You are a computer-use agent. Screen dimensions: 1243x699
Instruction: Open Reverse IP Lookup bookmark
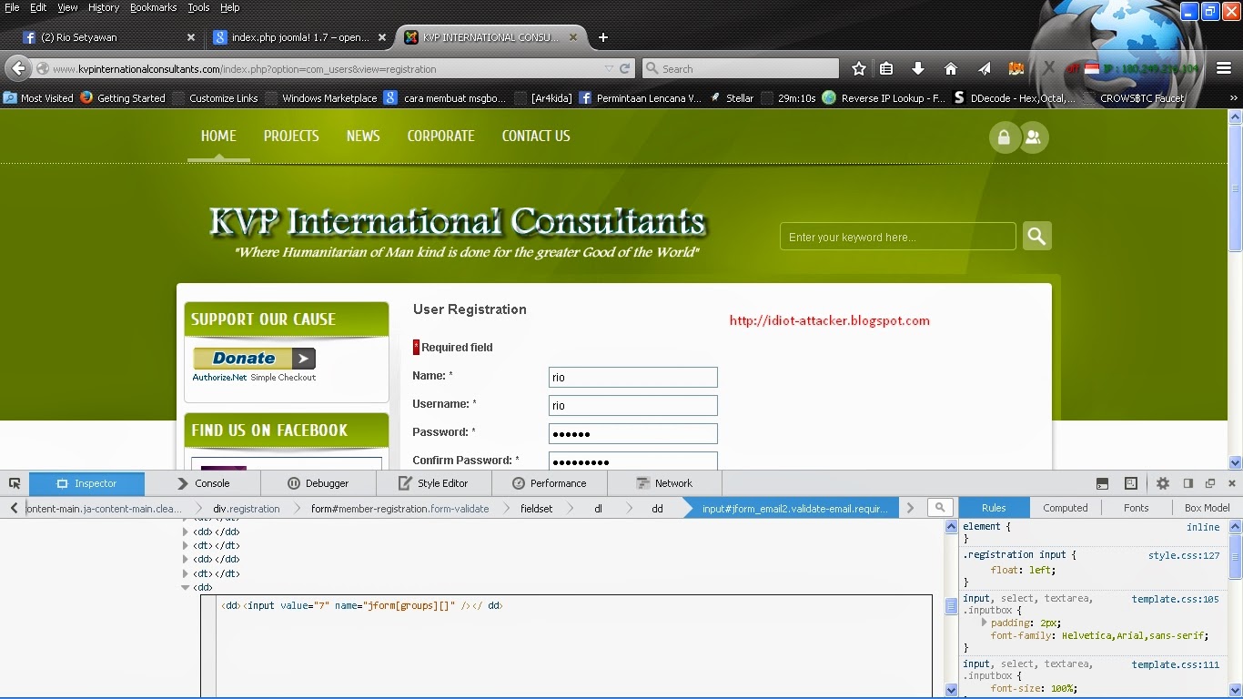(884, 97)
